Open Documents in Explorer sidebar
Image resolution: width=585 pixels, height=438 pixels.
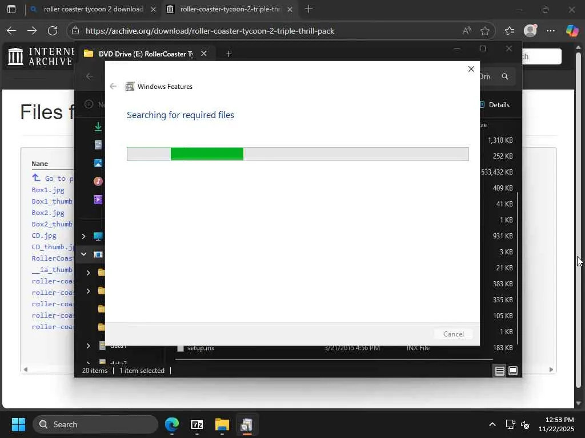click(x=98, y=144)
